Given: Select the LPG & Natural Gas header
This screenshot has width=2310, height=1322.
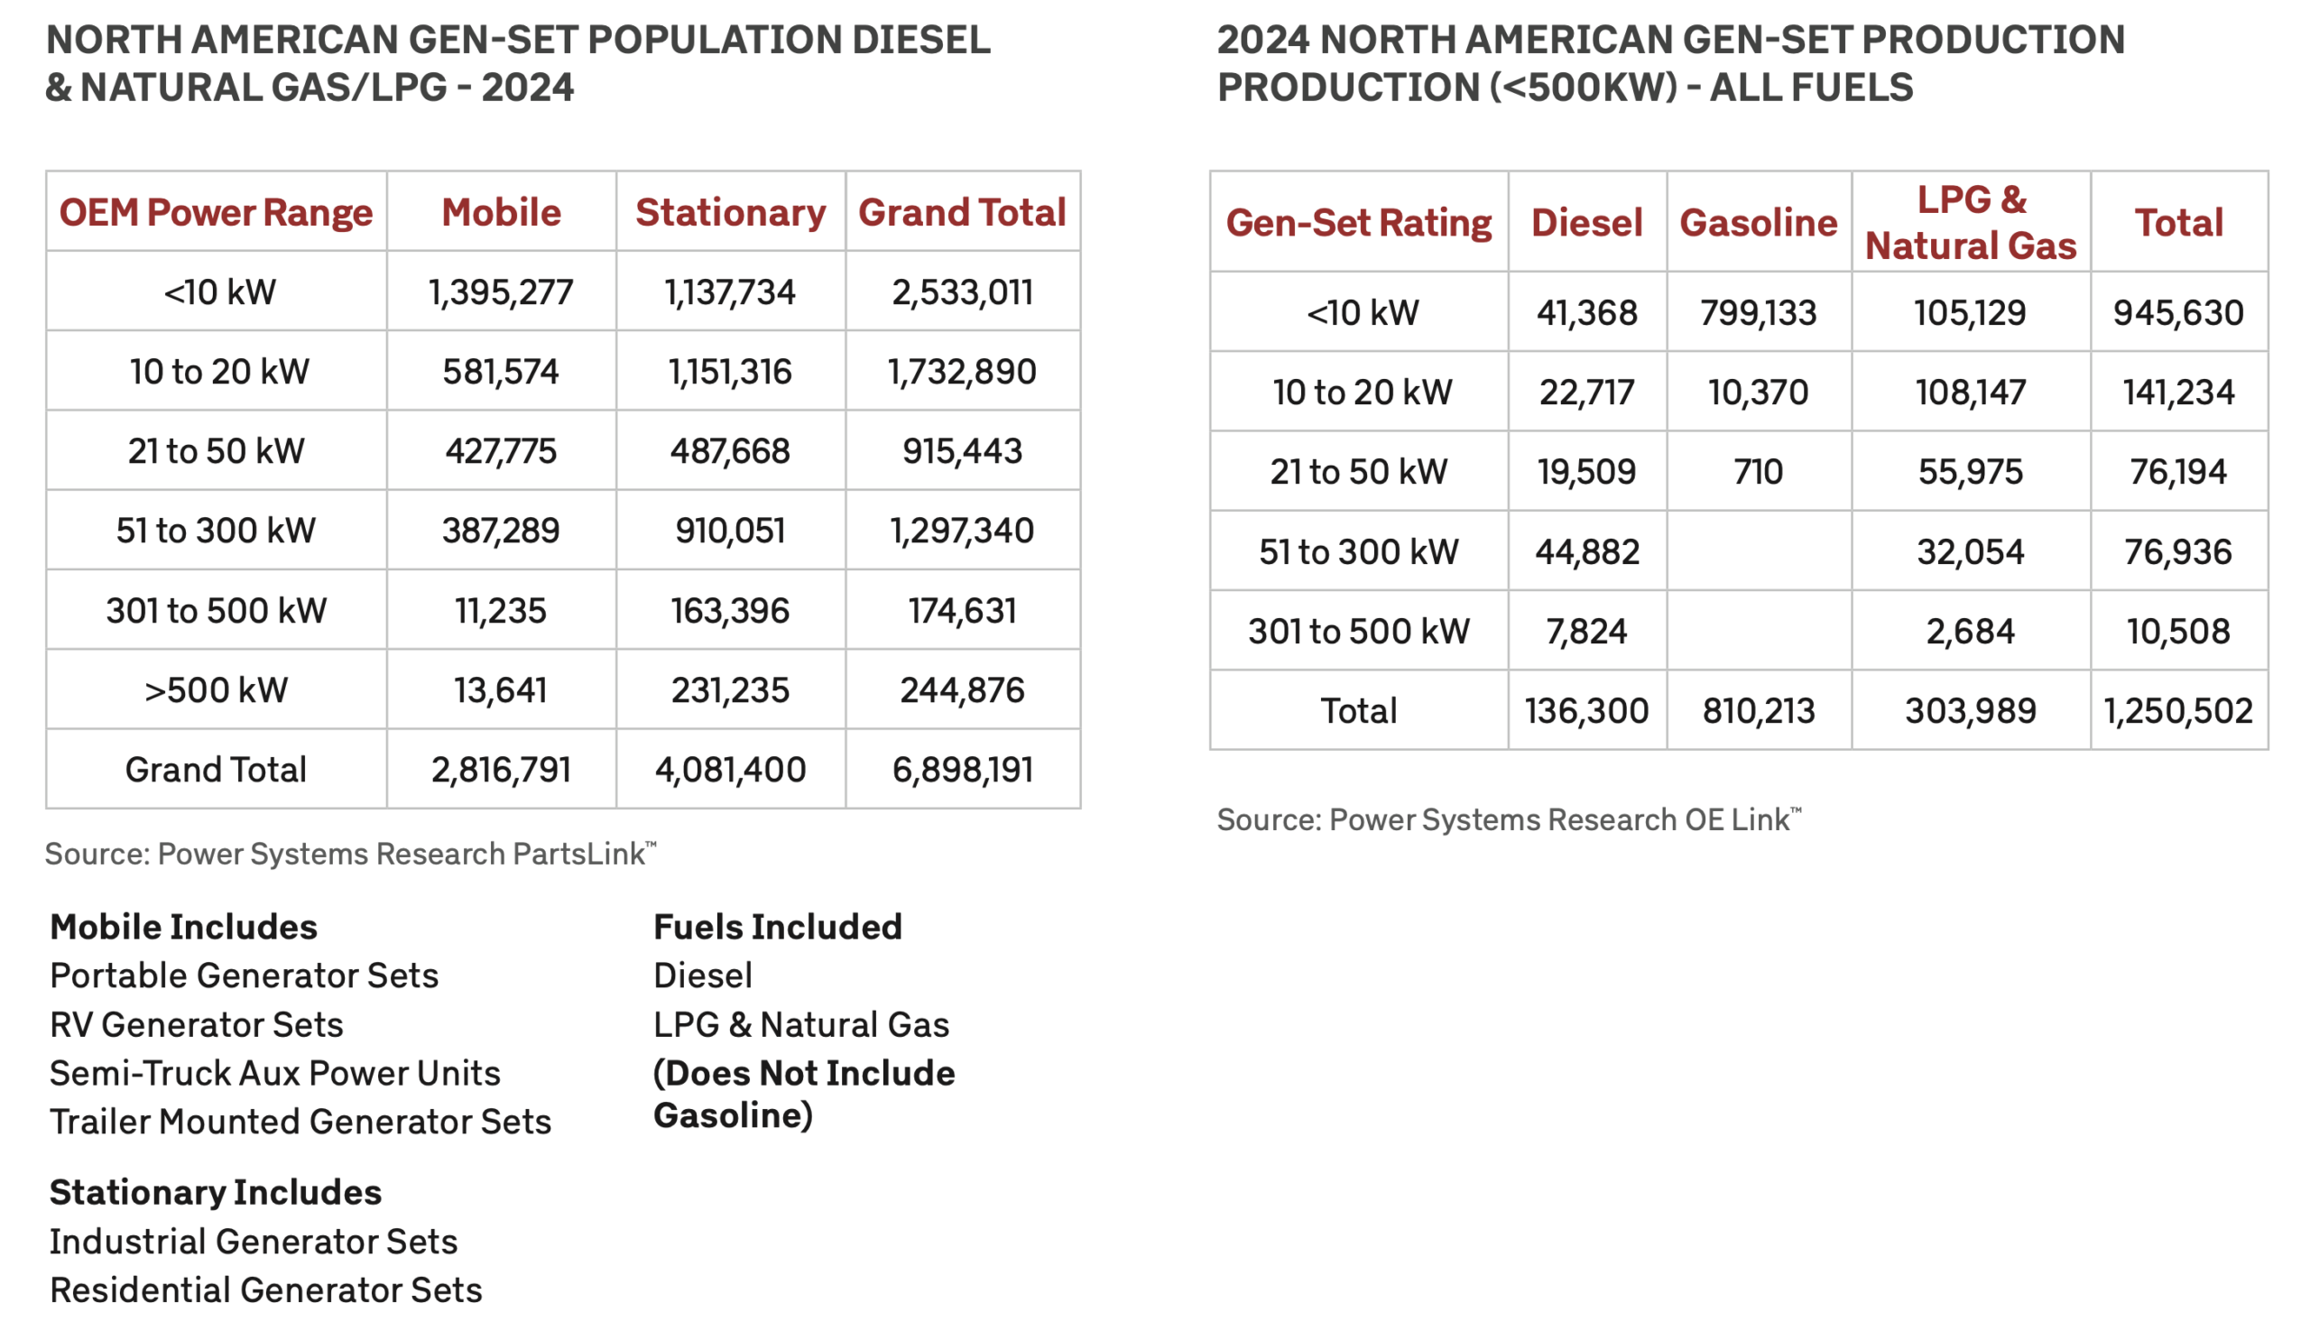Looking at the screenshot, I should [1971, 223].
